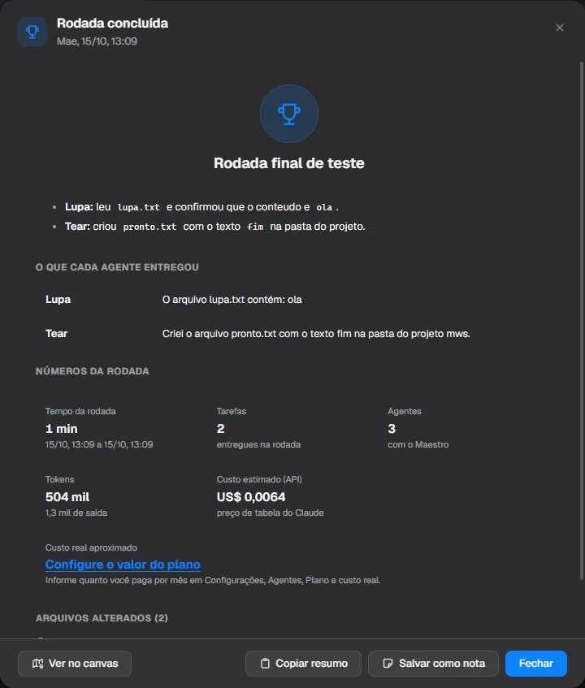Click the blue Fechar button
Viewport: 585px width, 688px height.
coord(536,663)
